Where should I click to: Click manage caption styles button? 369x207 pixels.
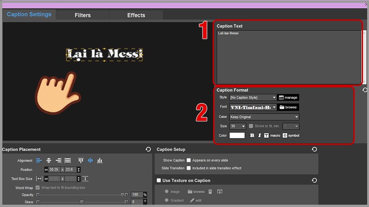[288, 98]
